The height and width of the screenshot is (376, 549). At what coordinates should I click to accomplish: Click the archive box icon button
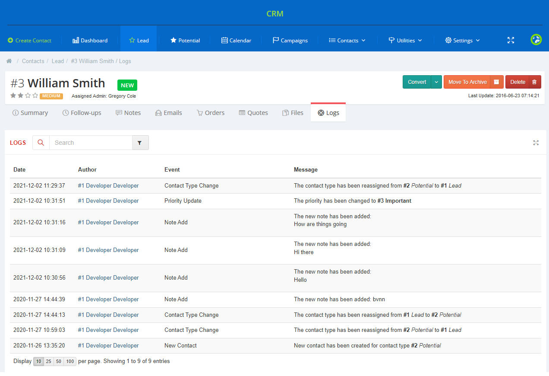tap(497, 82)
